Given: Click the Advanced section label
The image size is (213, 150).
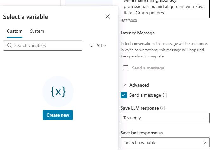Looking at the screenshot, I should tap(139, 85).
